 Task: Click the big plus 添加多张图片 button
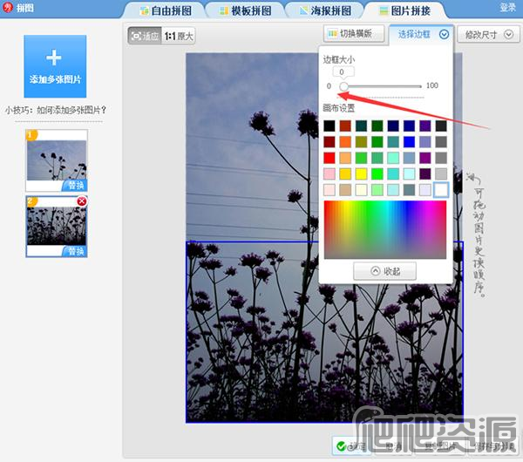pyautogui.click(x=55, y=65)
